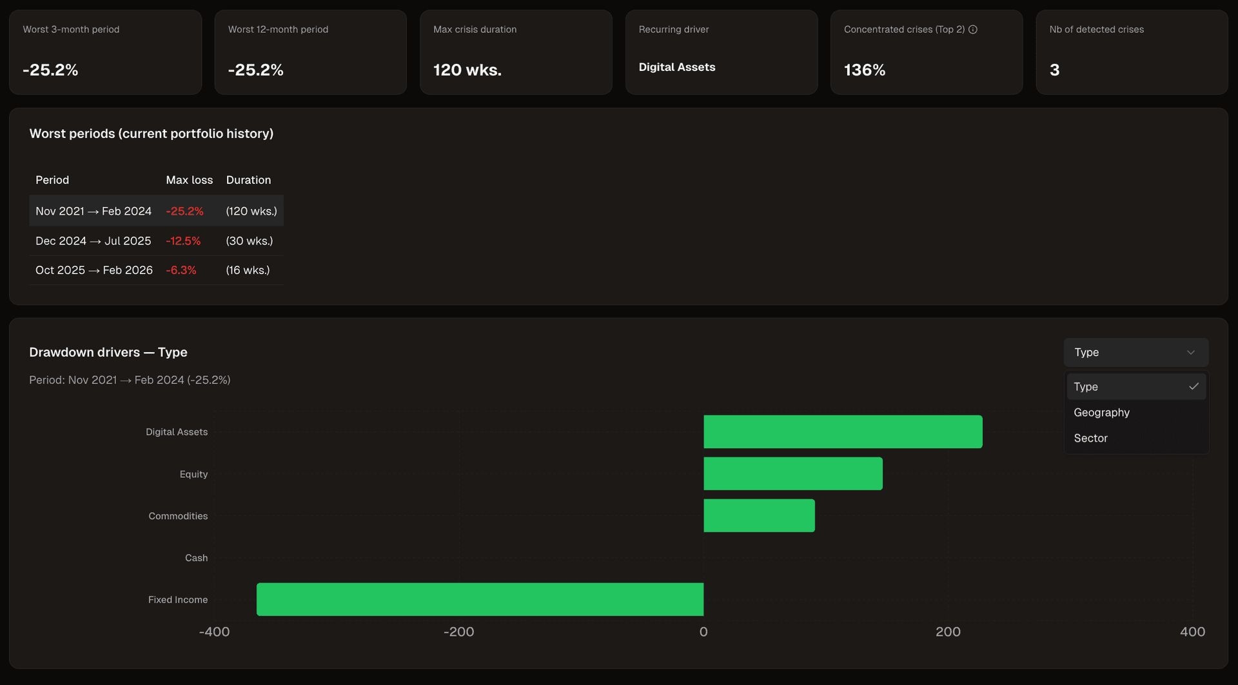Click the Duration column header
Viewport: 1238px width, 685px height.
(248, 180)
